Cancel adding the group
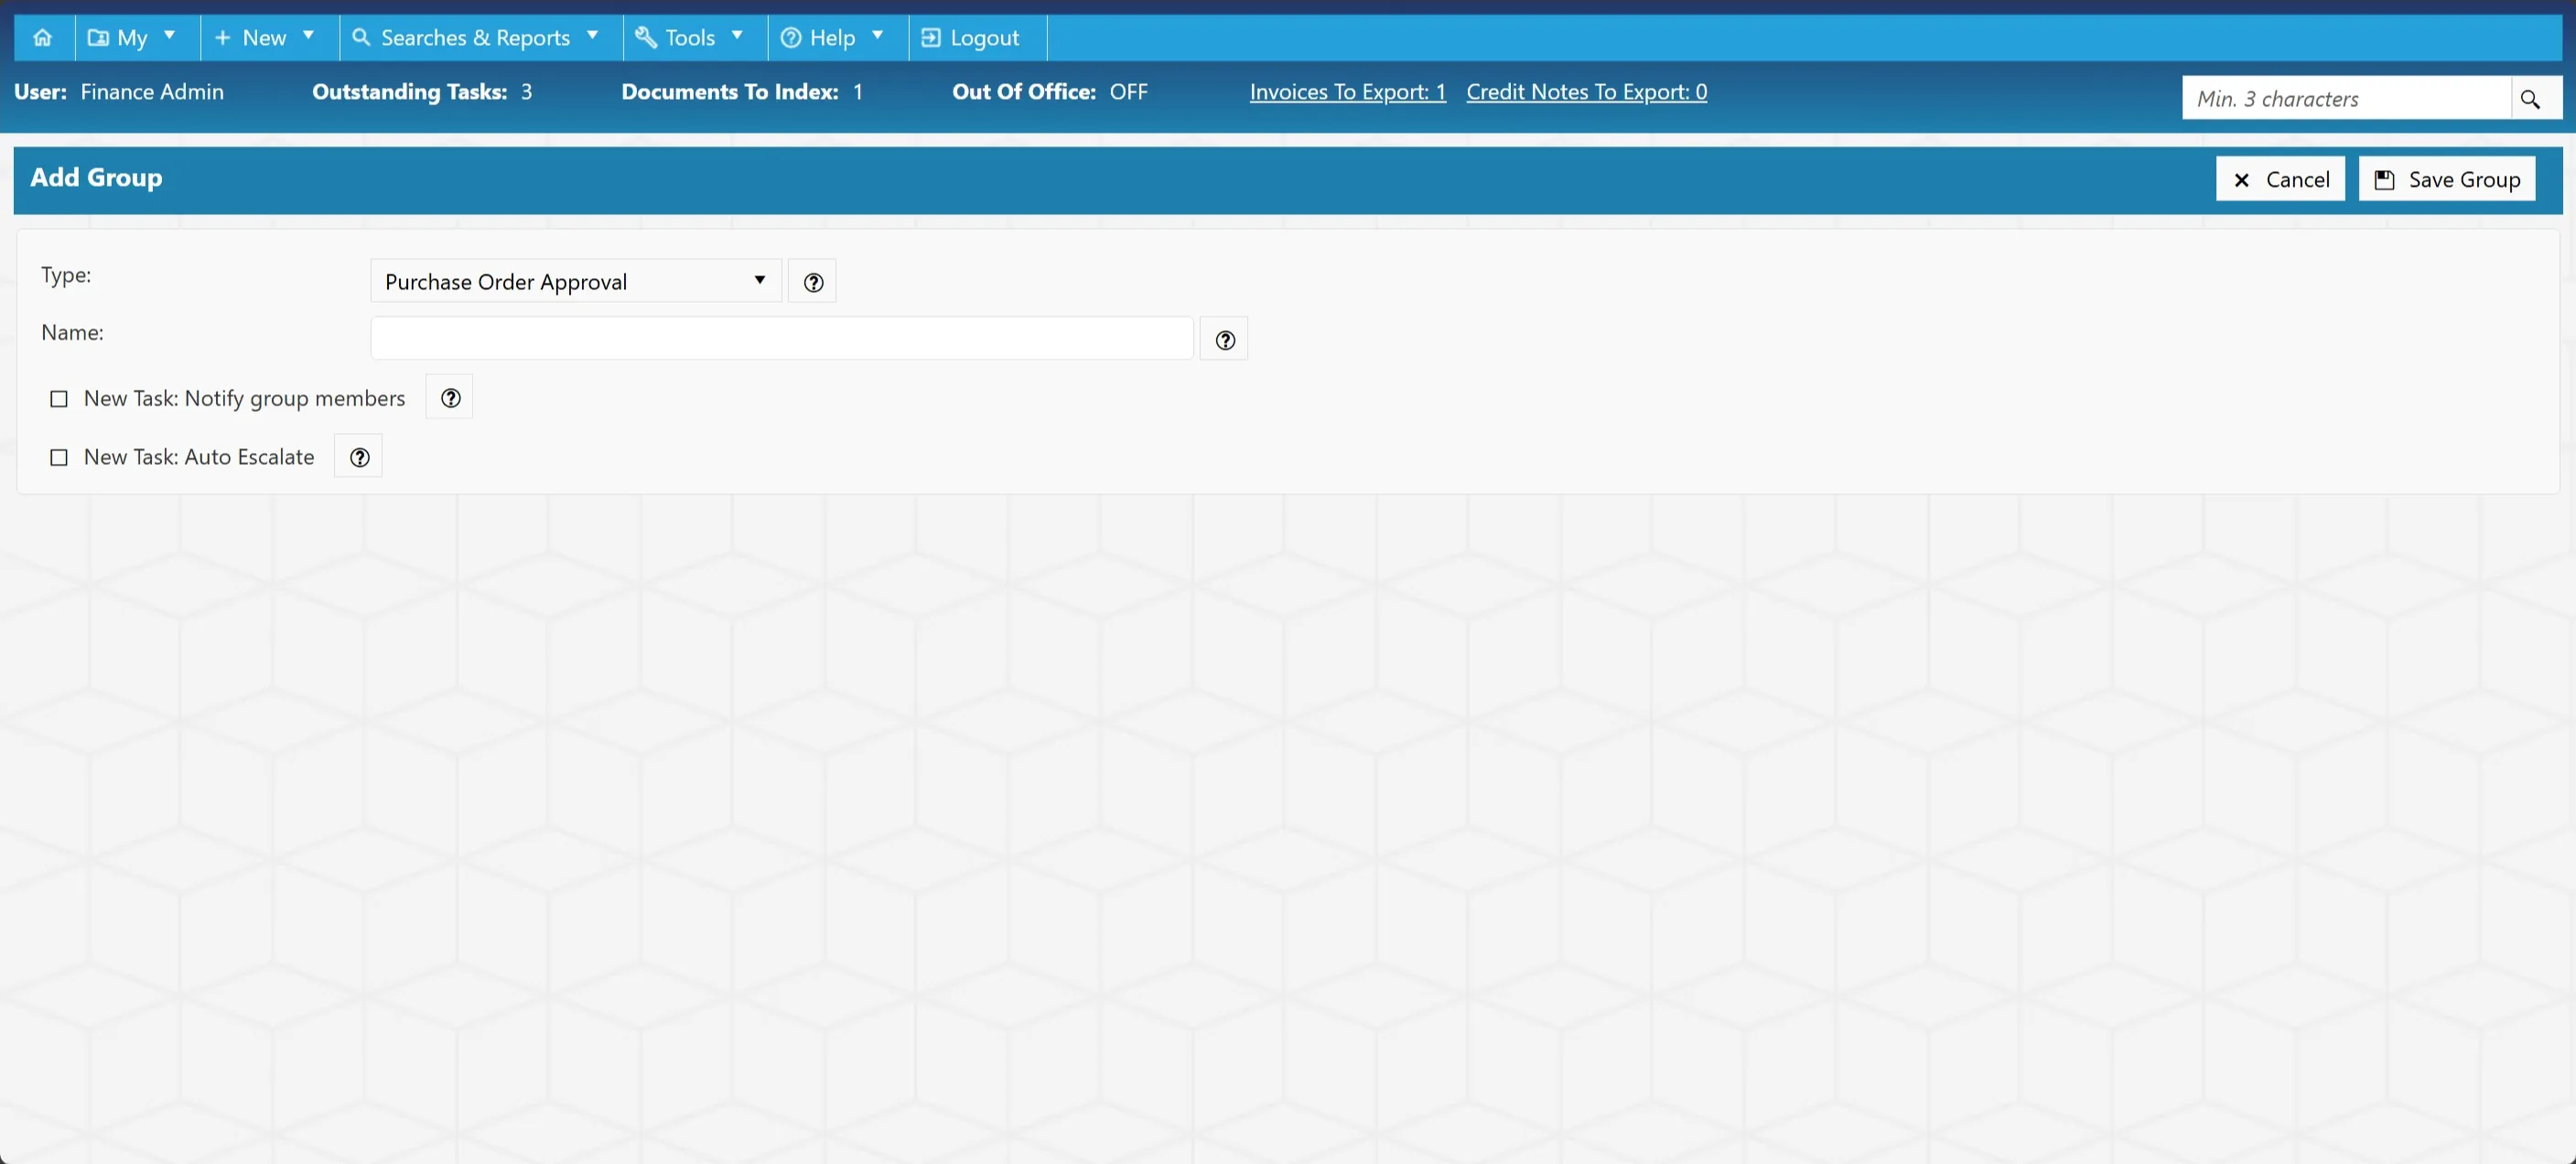Viewport: 2576px width, 1164px height. click(2280, 179)
